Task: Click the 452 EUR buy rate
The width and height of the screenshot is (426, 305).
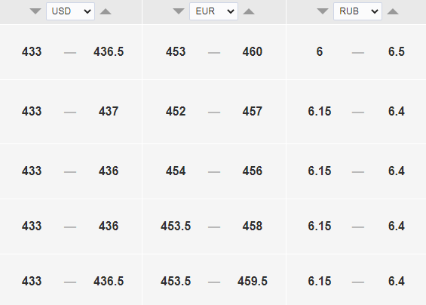Action: click(176, 111)
